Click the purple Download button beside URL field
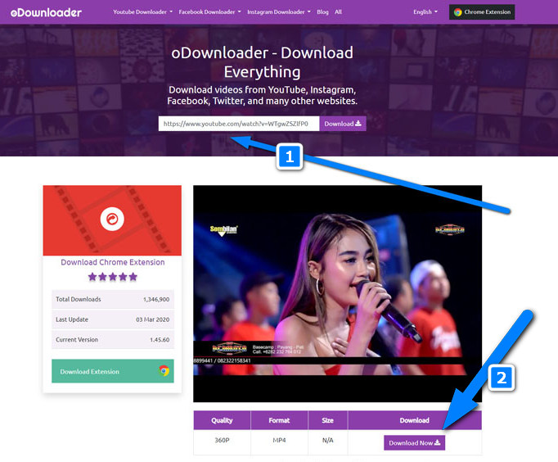This screenshot has width=558, height=462. point(343,124)
